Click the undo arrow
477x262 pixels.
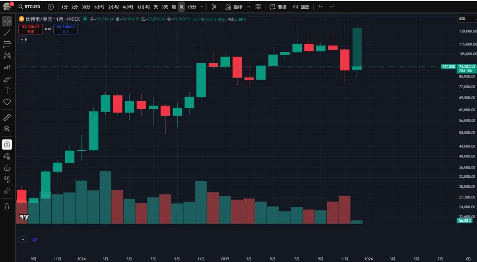(321, 7)
